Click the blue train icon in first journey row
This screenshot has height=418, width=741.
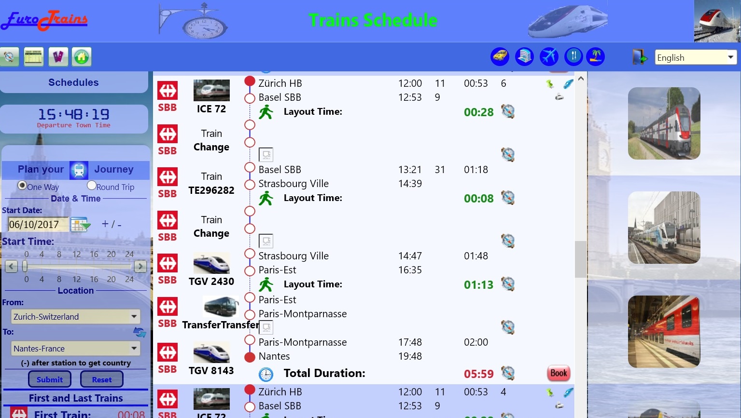569,84
